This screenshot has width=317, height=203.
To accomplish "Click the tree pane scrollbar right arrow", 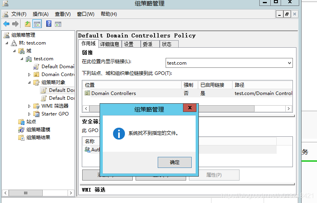I will point(71,193).
